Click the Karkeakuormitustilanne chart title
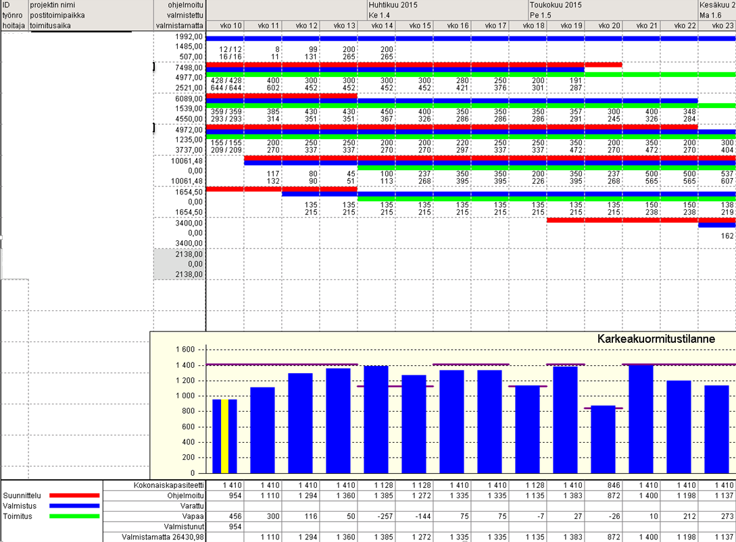 pyautogui.click(x=656, y=339)
